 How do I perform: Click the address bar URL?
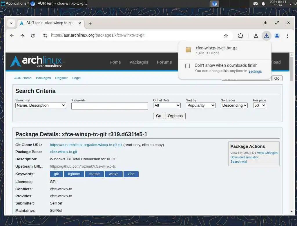(97, 35)
